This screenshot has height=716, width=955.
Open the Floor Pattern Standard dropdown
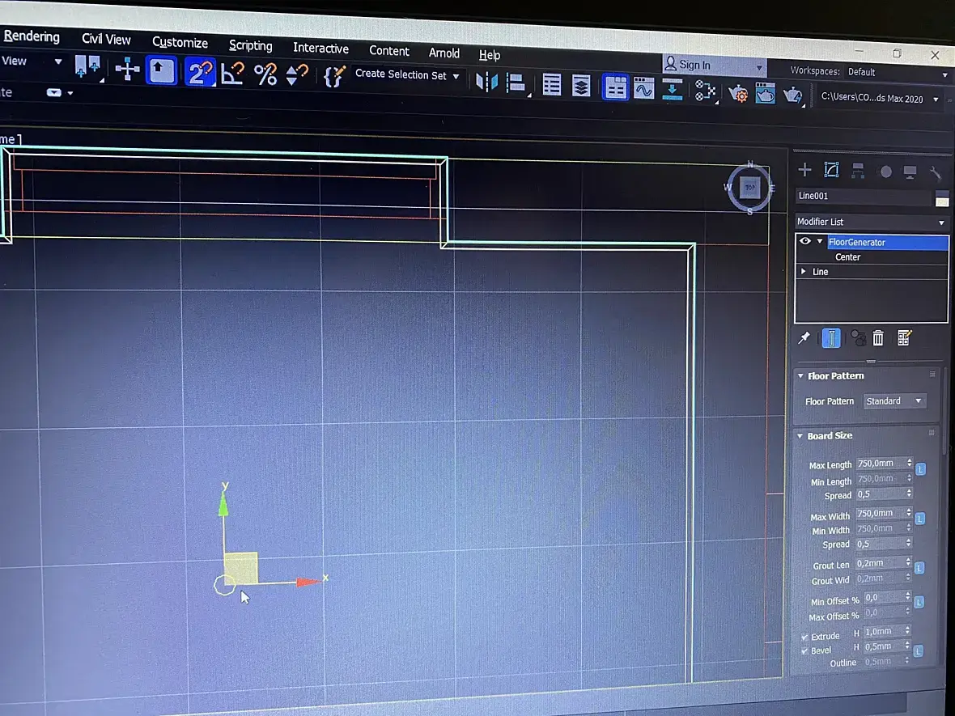[x=894, y=400]
